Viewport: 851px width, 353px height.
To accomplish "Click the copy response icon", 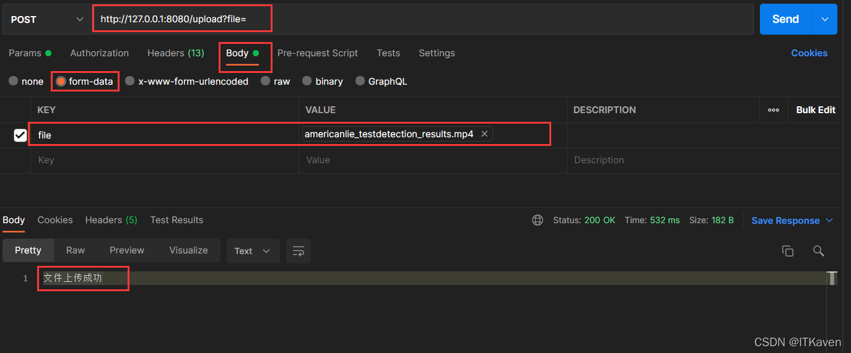I will click(x=788, y=250).
